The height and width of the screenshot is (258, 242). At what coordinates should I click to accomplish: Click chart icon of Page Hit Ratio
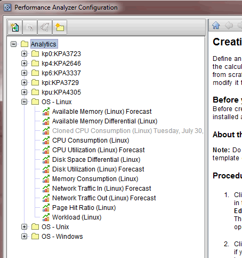click(x=46, y=208)
